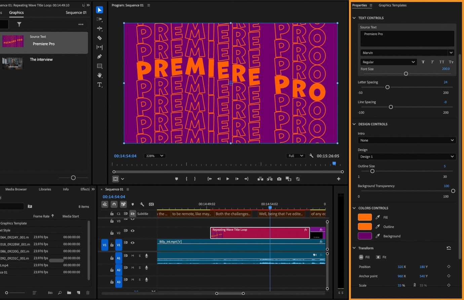The width and height of the screenshot is (464, 300).
Task: Select the Pen tool
Action: click(x=100, y=57)
